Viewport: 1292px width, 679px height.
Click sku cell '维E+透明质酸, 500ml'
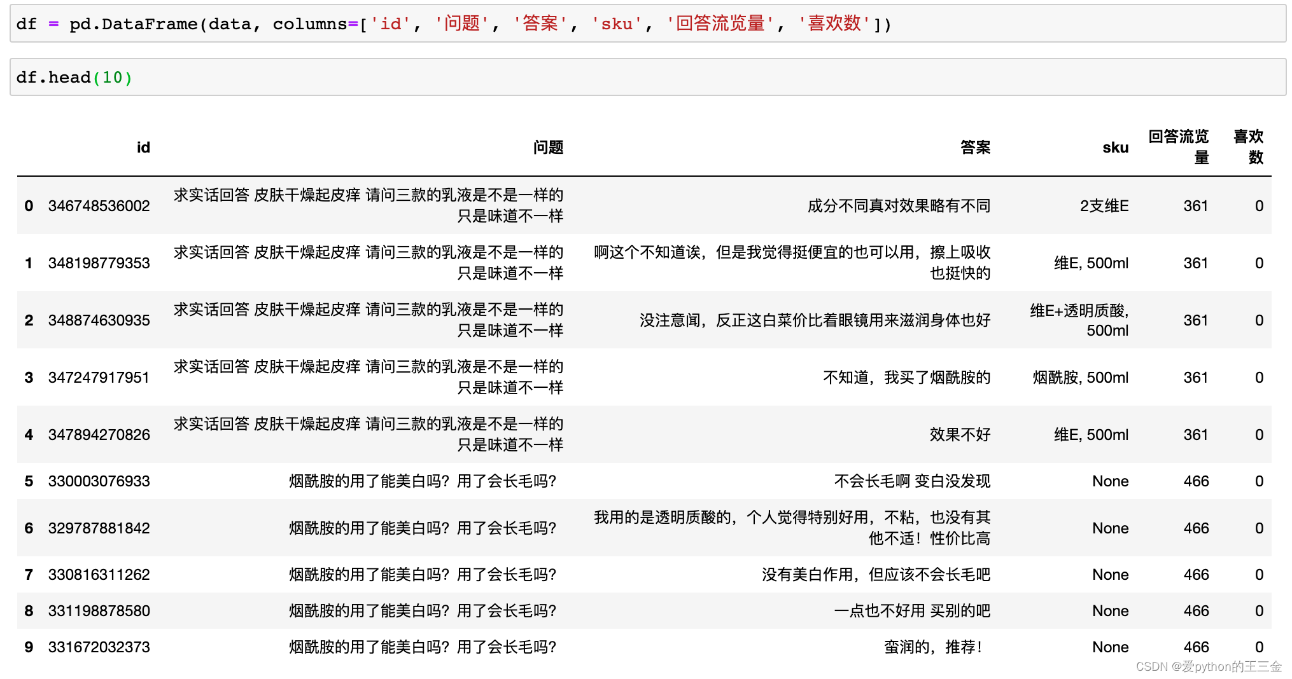(x=1079, y=320)
